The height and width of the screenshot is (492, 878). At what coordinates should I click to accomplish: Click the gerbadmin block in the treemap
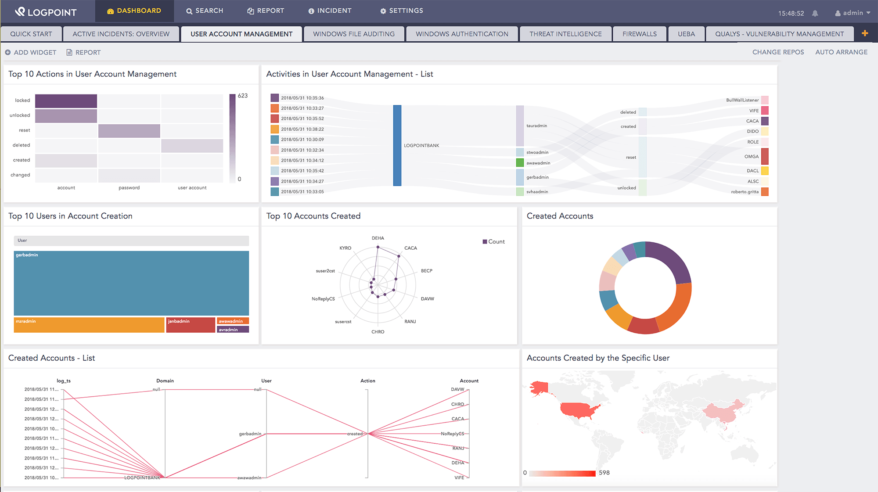click(x=131, y=284)
